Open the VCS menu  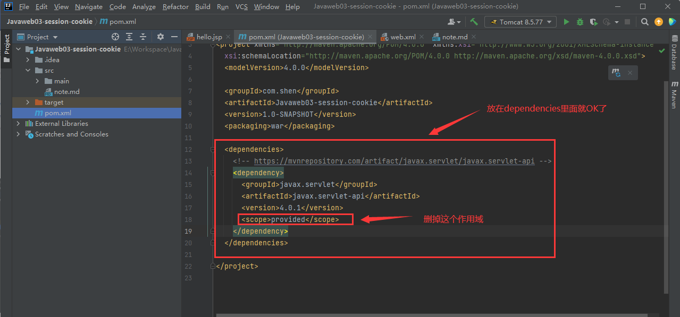(x=241, y=7)
